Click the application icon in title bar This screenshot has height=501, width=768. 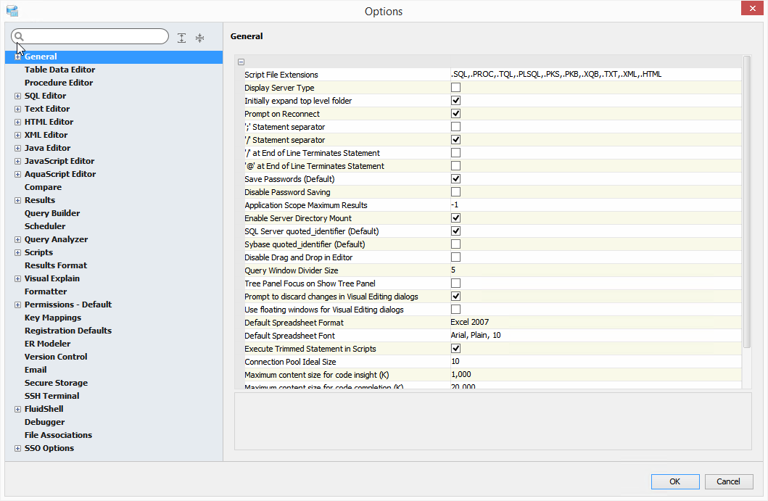(x=12, y=11)
